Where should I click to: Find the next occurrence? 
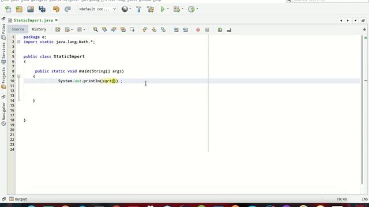(114, 29)
